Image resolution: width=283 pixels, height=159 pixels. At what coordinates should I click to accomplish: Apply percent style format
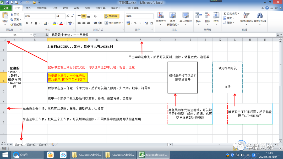[135, 23]
